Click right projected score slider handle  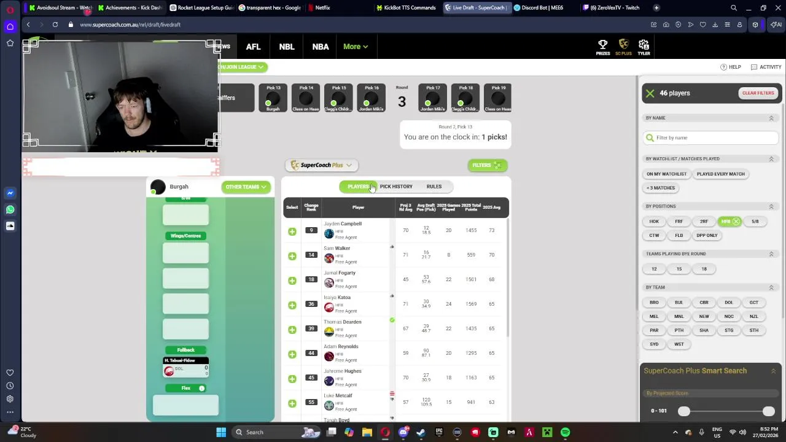point(769,411)
